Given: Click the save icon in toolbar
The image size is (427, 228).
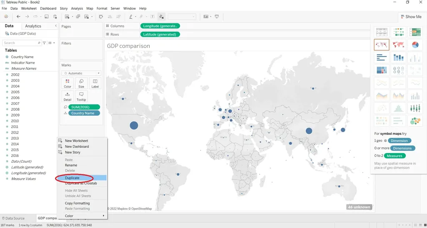Looking at the screenshot, I should (x=47, y=17).
